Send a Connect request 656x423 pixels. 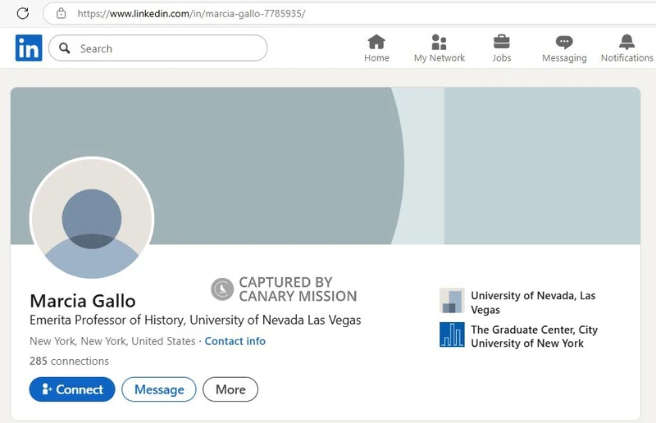click(72, 389)
